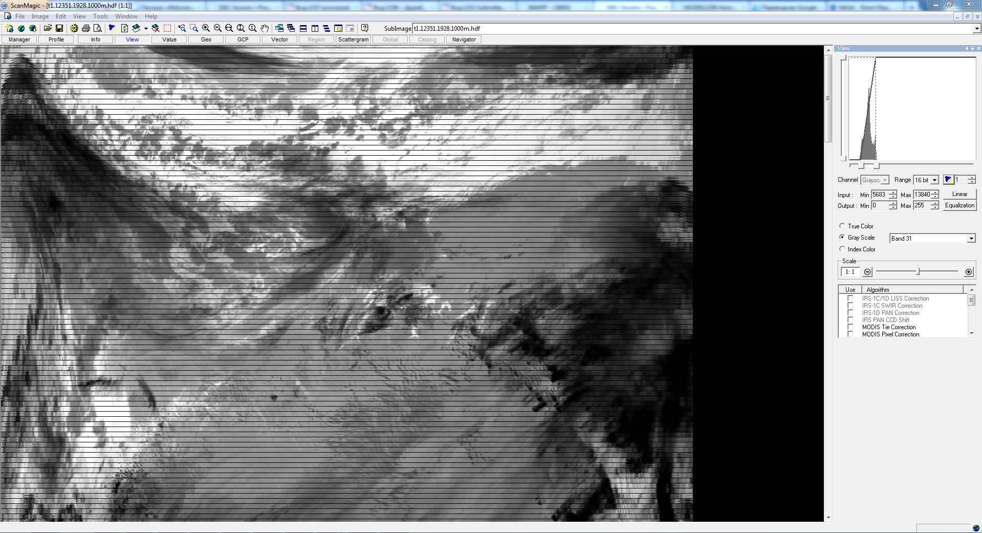Click the tile windows horizontally icon
The height and width of the screenshot is (533, 982).
[303, 28]
